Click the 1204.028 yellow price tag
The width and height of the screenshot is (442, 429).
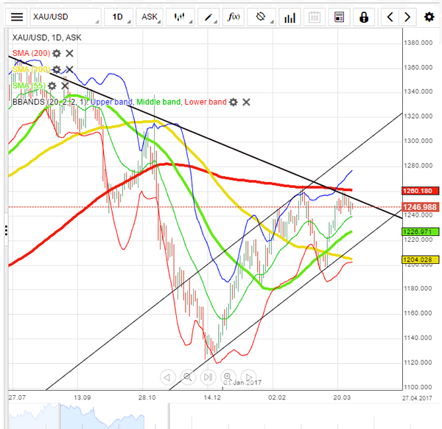[421, 259]
